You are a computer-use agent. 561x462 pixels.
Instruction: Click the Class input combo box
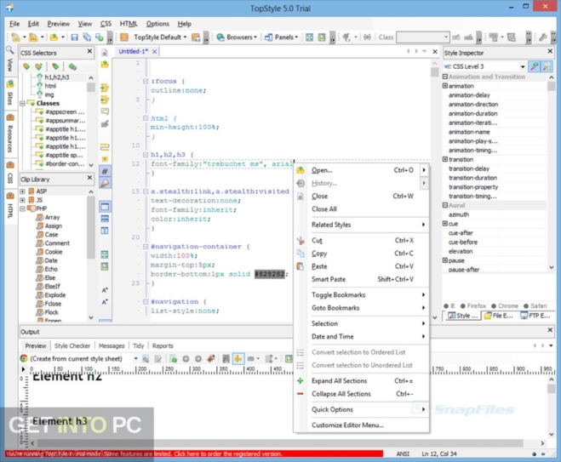[x=422, y=37]
